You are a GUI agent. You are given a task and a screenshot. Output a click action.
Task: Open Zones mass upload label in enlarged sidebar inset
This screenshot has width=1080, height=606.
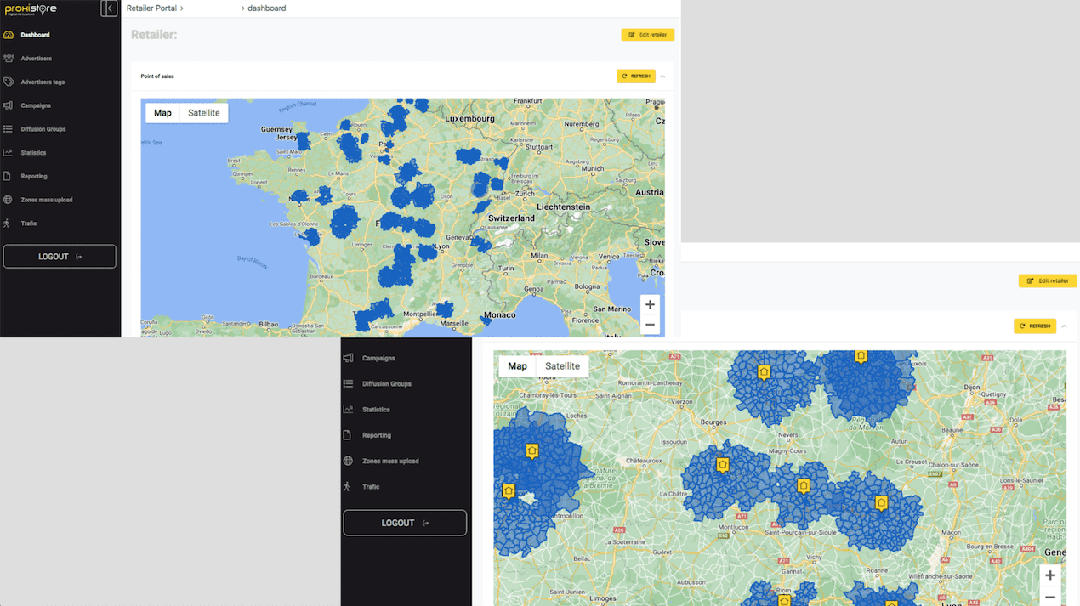pyautogui.click(x=391, y=461)
